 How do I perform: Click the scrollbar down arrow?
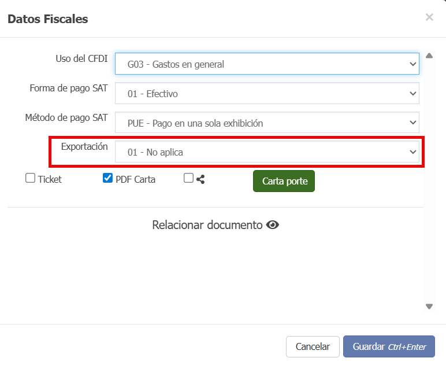pyautogui.click(x=429, y=307)
